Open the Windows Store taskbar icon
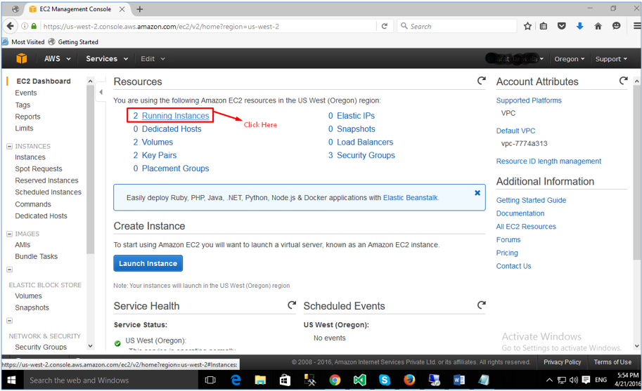 pyautogui.click(x=285, y=380)
